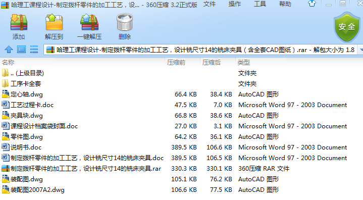Screen dimensions: 363x200
Task: Click the RAR archive icon in file list
Action: pos(6,168)
